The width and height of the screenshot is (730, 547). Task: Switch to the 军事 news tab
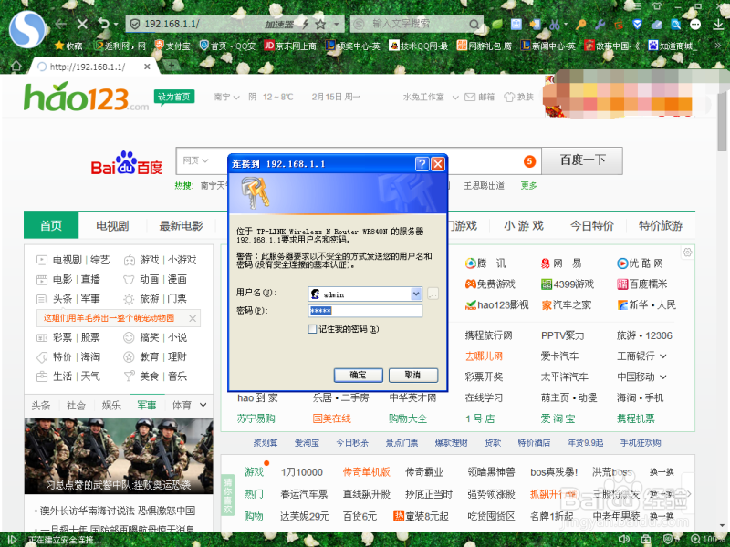click(x=147, y=405)
